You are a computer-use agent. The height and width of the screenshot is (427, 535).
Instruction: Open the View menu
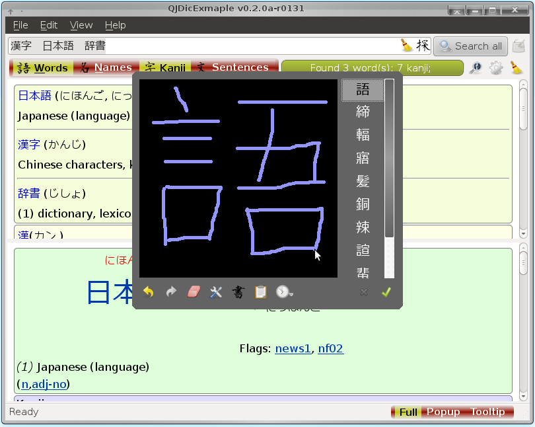pos(81,25)
